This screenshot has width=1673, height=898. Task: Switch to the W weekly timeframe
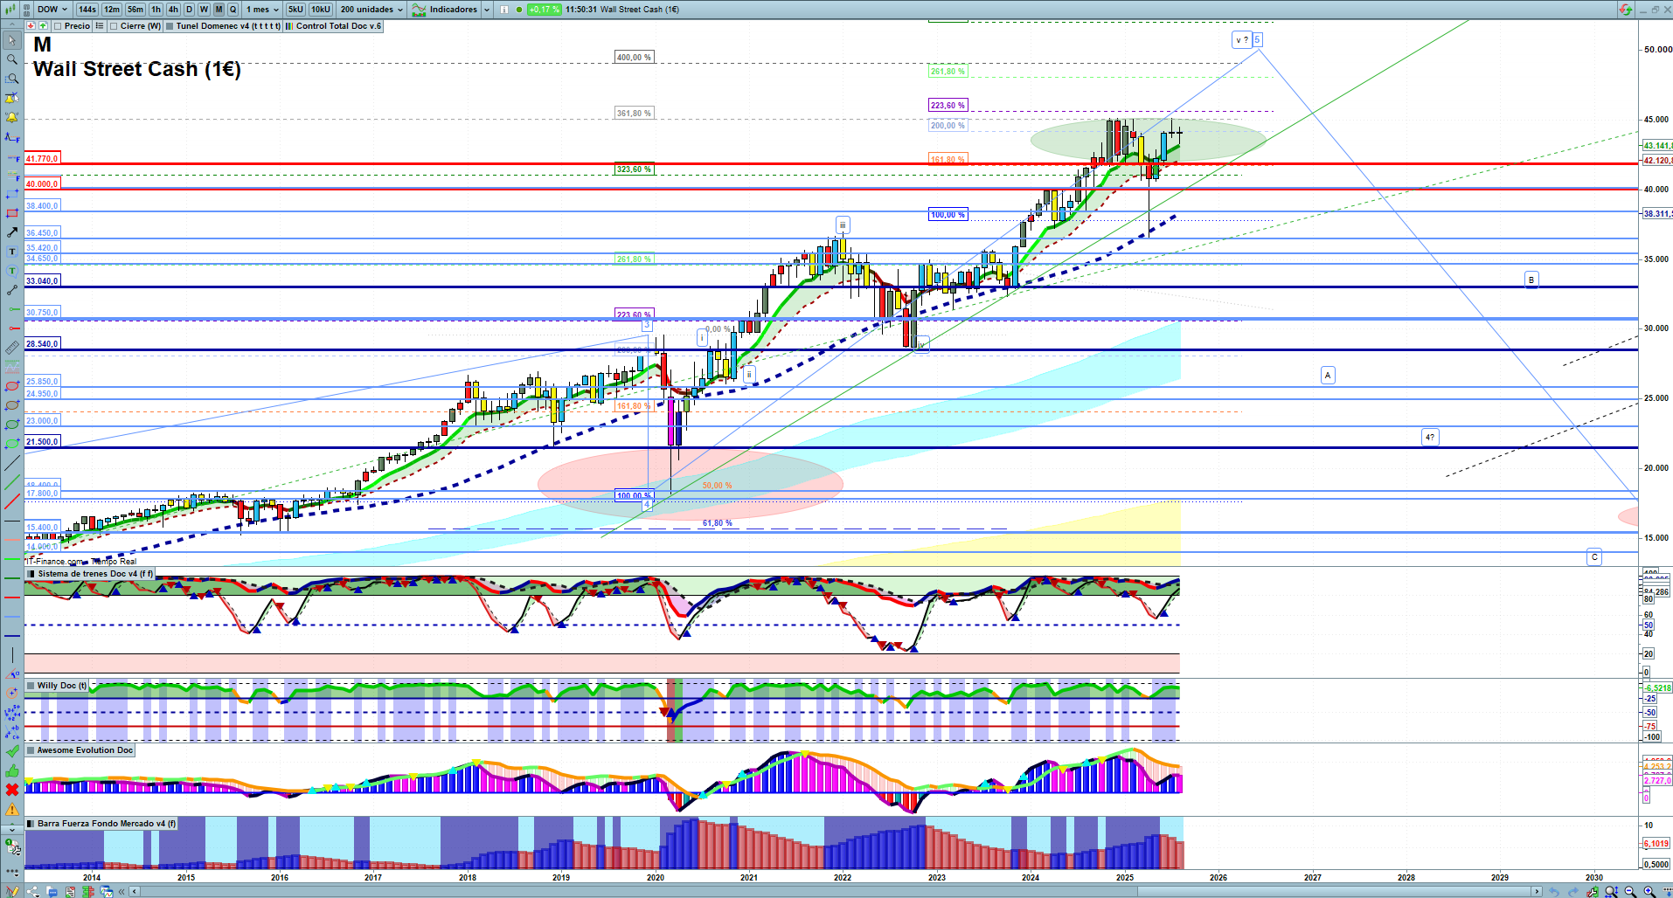[x=204, y=10]
